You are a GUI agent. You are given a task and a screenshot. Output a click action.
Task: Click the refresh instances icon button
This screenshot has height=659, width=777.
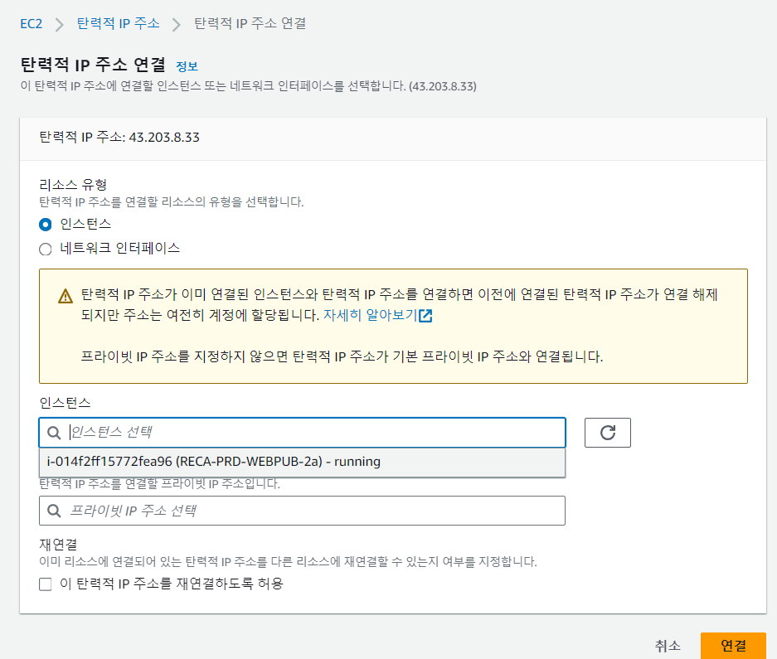click(x=608, y=433)
